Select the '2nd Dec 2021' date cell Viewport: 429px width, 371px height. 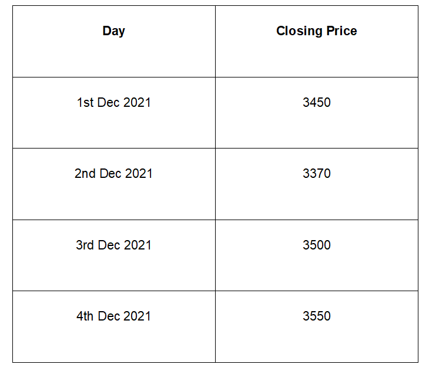point(113,174)
